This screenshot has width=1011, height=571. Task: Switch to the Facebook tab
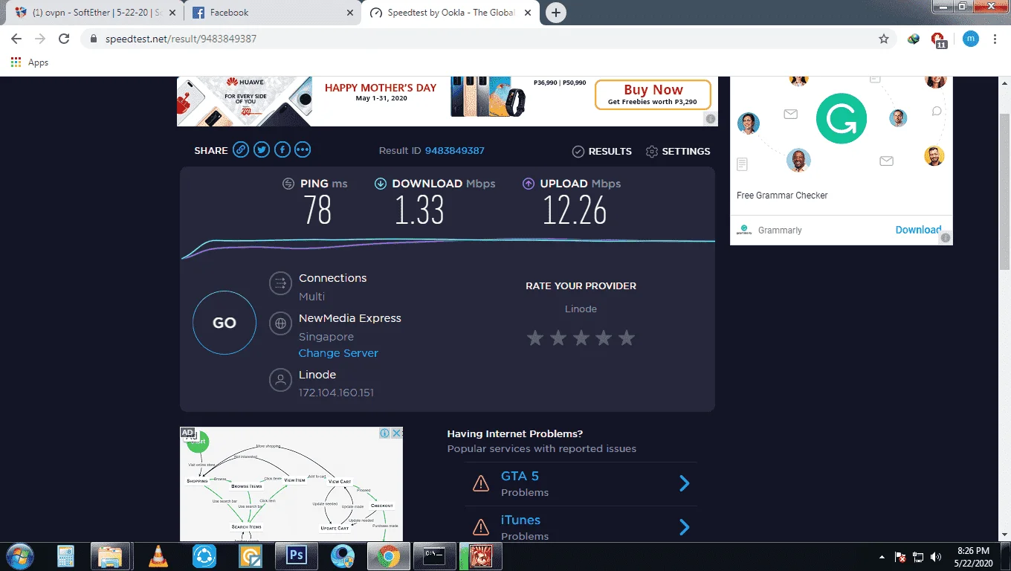(x=271, y=13)
